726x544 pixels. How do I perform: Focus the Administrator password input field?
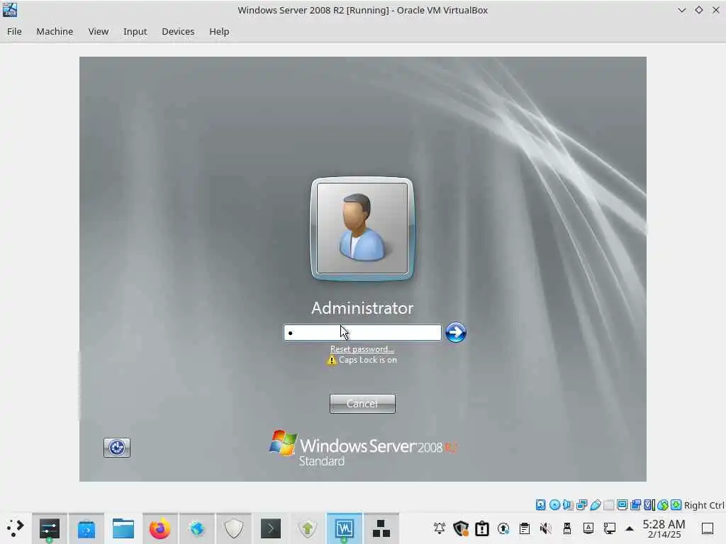[x=362, y=333]
